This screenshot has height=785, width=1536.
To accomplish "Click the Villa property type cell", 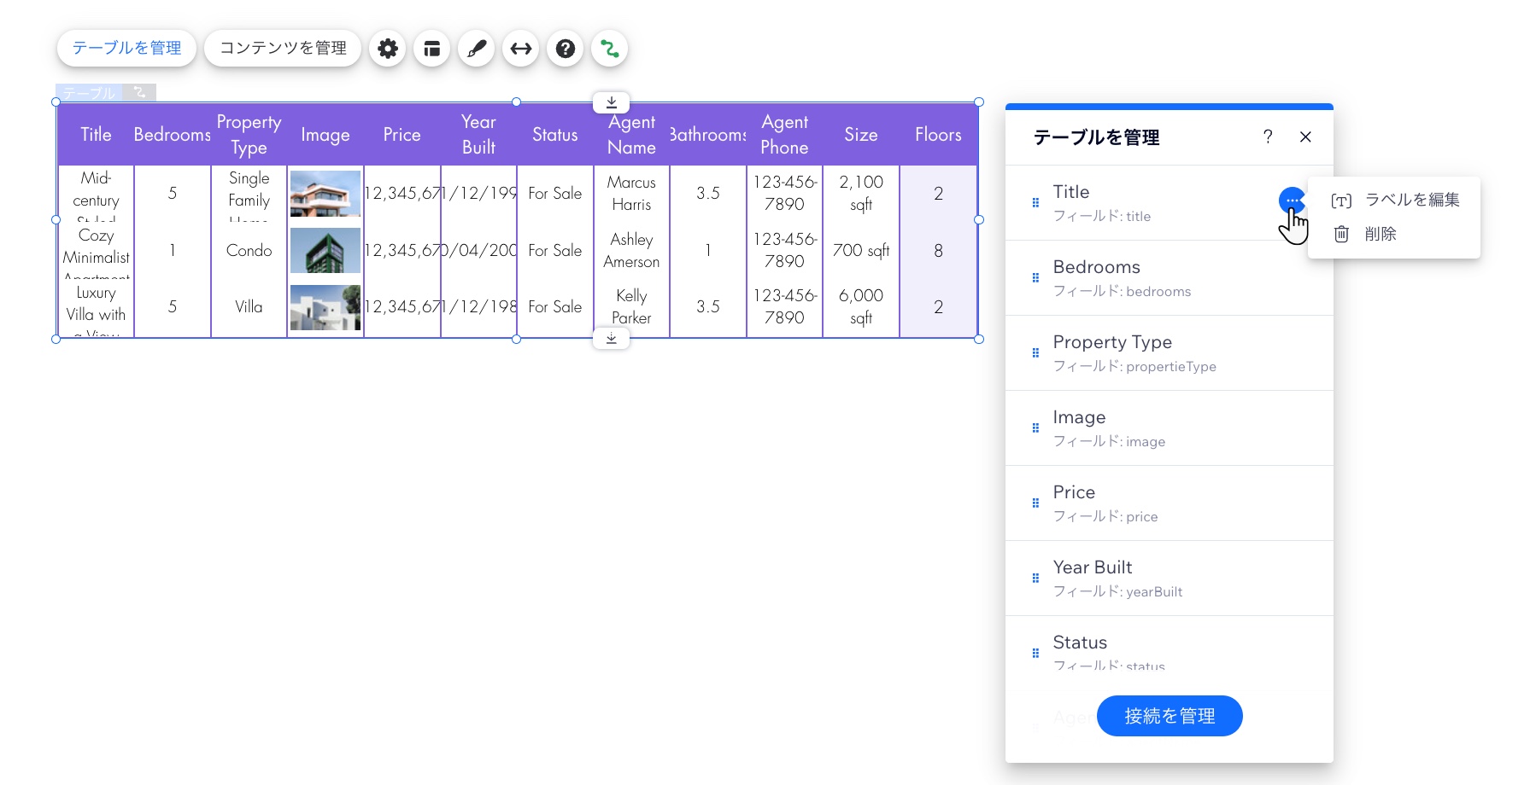I will click(x=249, y=307).
